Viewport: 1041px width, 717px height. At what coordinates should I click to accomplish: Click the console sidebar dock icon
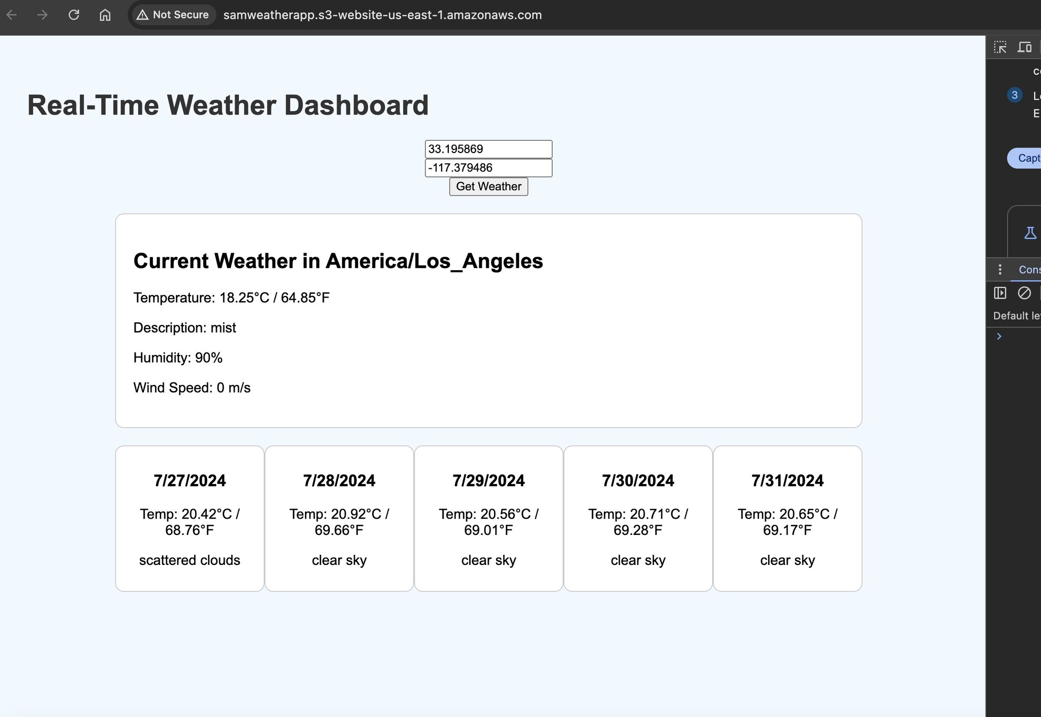1000,293
